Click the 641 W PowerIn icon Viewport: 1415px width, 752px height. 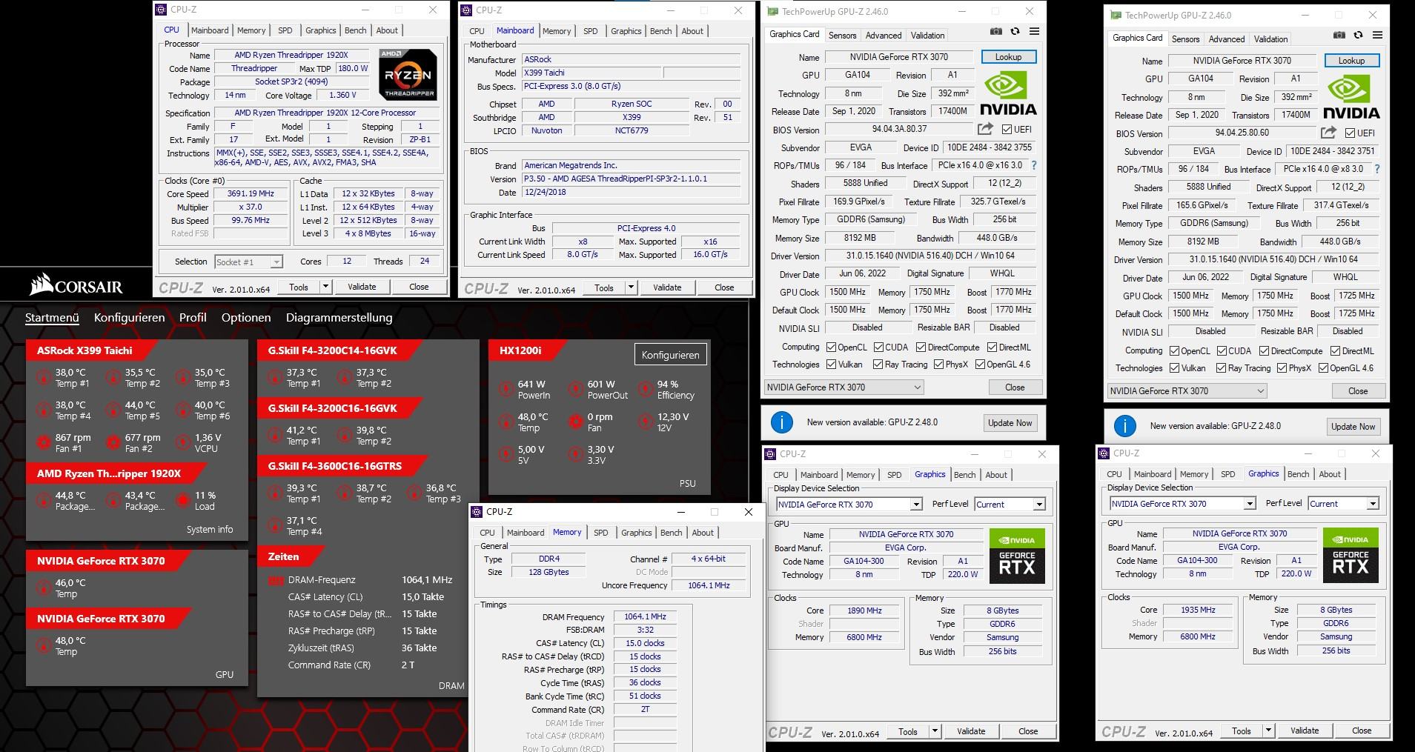pos(506,389)
